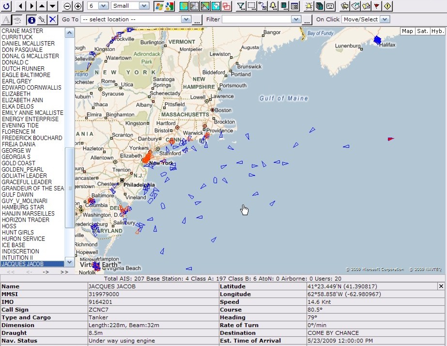Viewport: 447px width, 346px height.
Task: Select GOLIATH LEADER in vessel list
Action: point(24,176)
